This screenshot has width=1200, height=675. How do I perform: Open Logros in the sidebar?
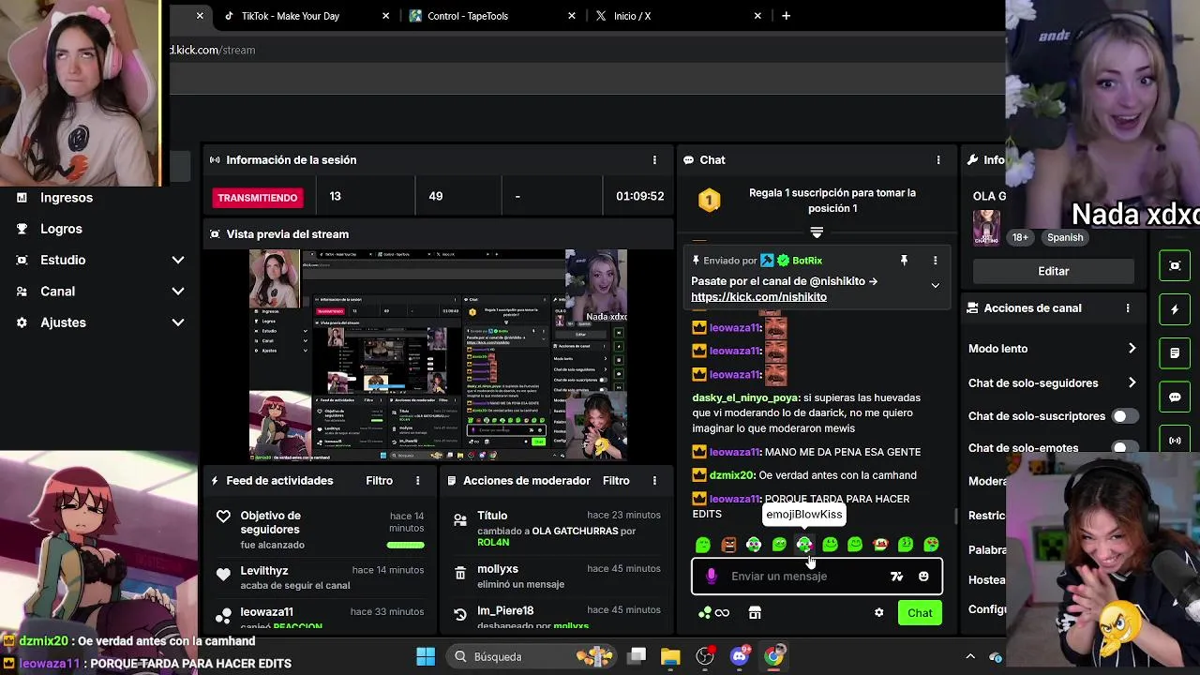[61, 229]
